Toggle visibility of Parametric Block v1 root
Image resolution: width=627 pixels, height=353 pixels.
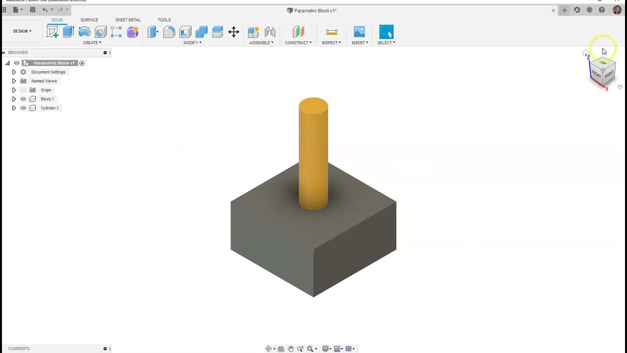(x=16, y=63)
